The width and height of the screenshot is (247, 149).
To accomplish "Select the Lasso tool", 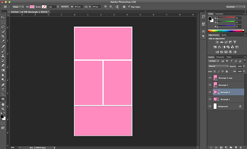I will click(3, 27).
